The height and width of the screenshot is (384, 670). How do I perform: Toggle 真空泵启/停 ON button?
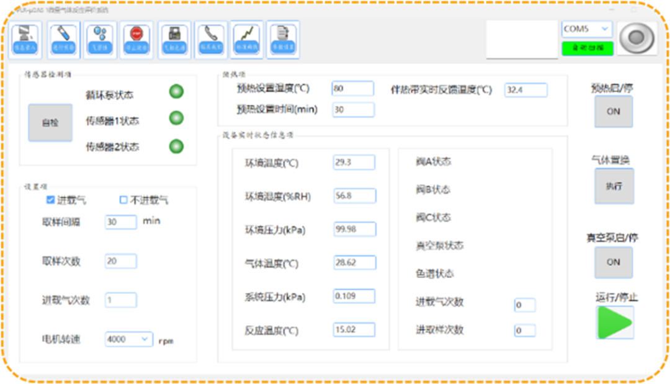tap(613, 262)
